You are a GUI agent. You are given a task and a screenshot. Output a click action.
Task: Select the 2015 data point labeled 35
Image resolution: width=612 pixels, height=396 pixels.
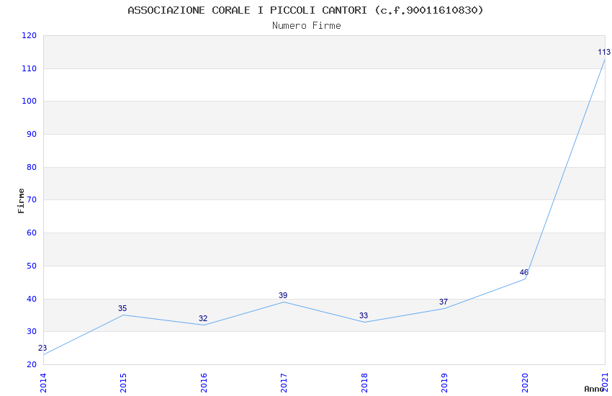[x=123, y=315]
